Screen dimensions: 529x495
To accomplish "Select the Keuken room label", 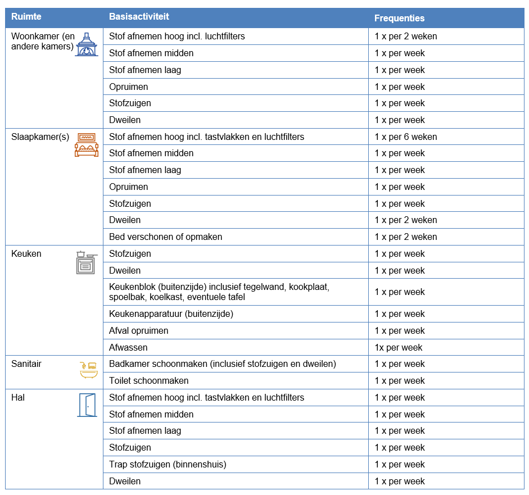I will coord(26,253).
